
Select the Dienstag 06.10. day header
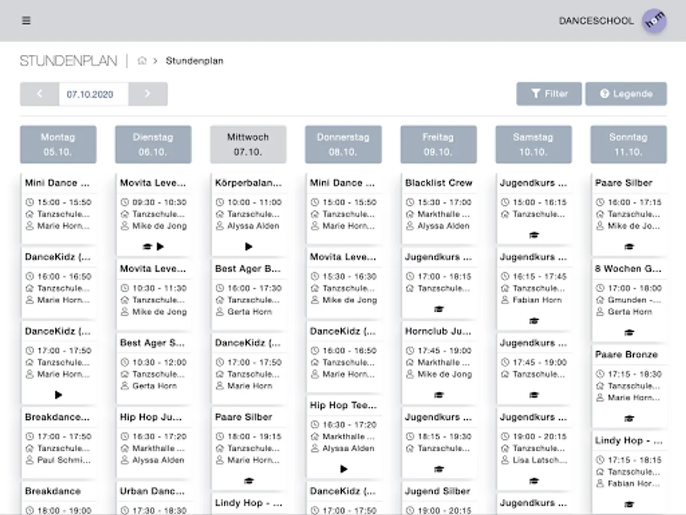click(153, 145)
